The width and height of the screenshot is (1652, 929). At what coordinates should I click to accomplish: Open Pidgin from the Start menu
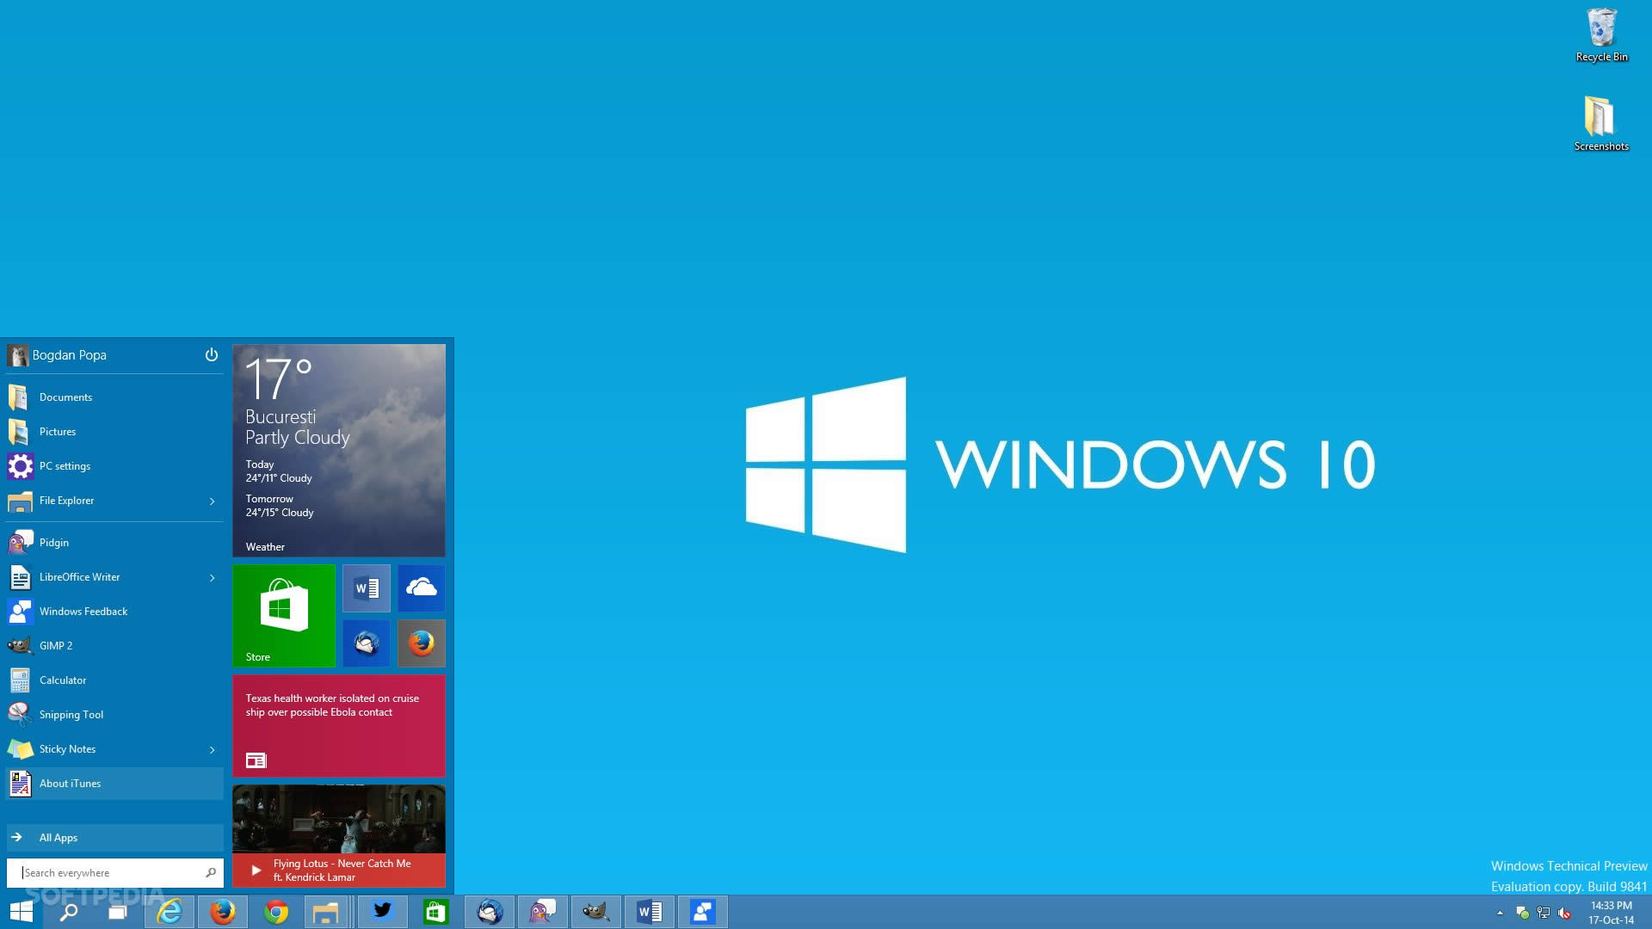coord(53,542)
